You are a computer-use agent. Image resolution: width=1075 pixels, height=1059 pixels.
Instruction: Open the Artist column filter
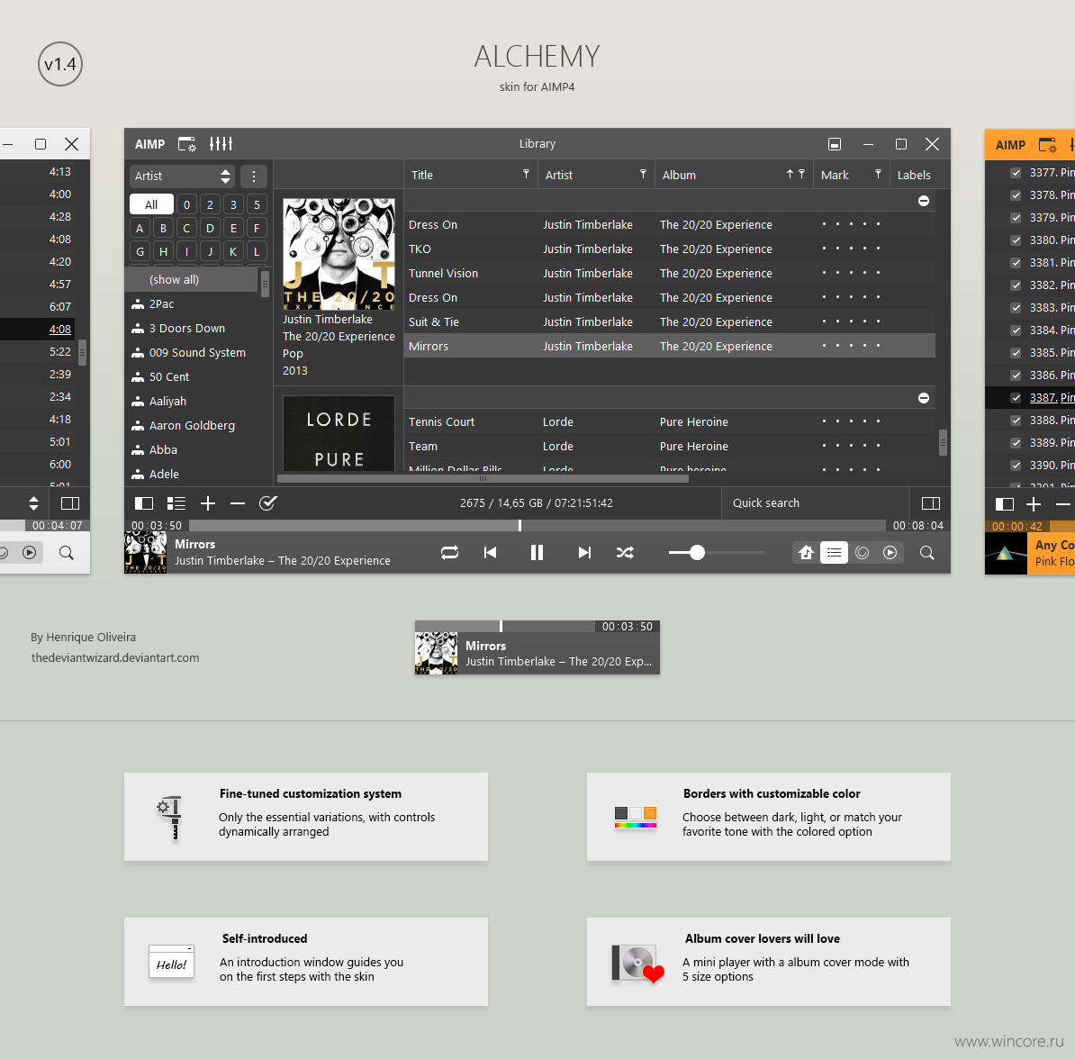pyautogui.click(x=643, y=174)
